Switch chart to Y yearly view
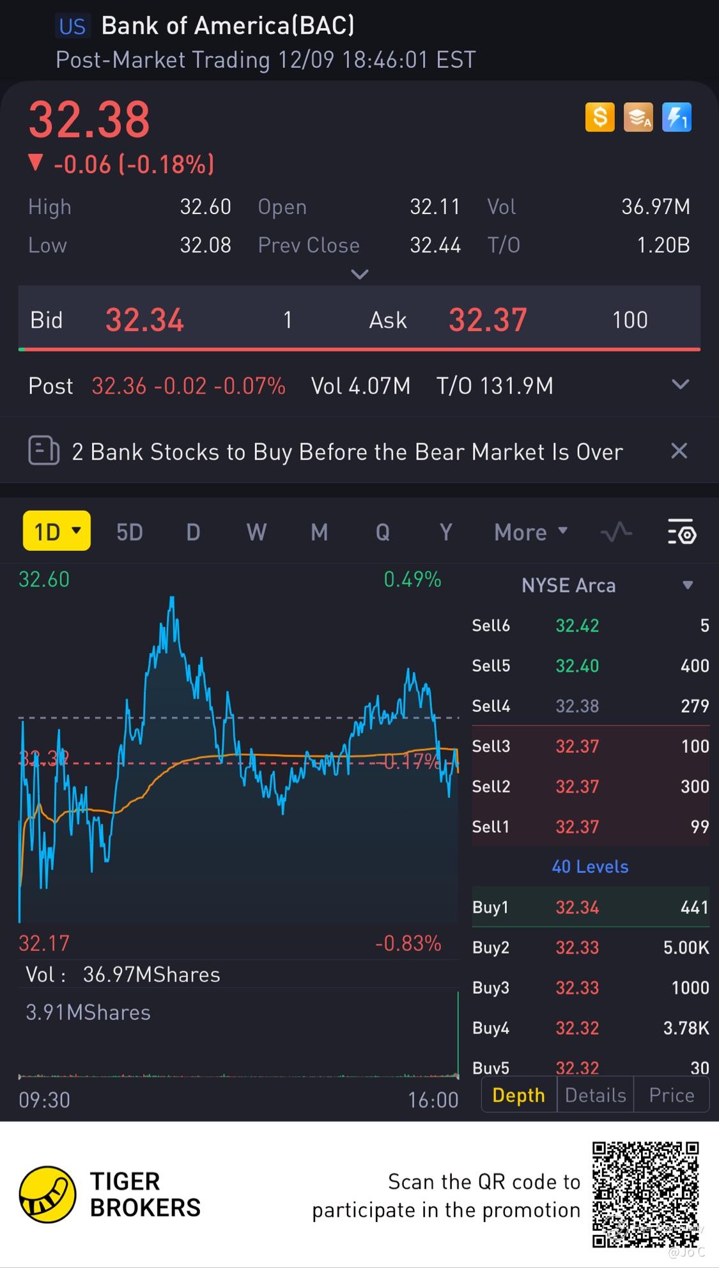The height and width of the screenshot is (1268, 719). (x=445, y=532)
